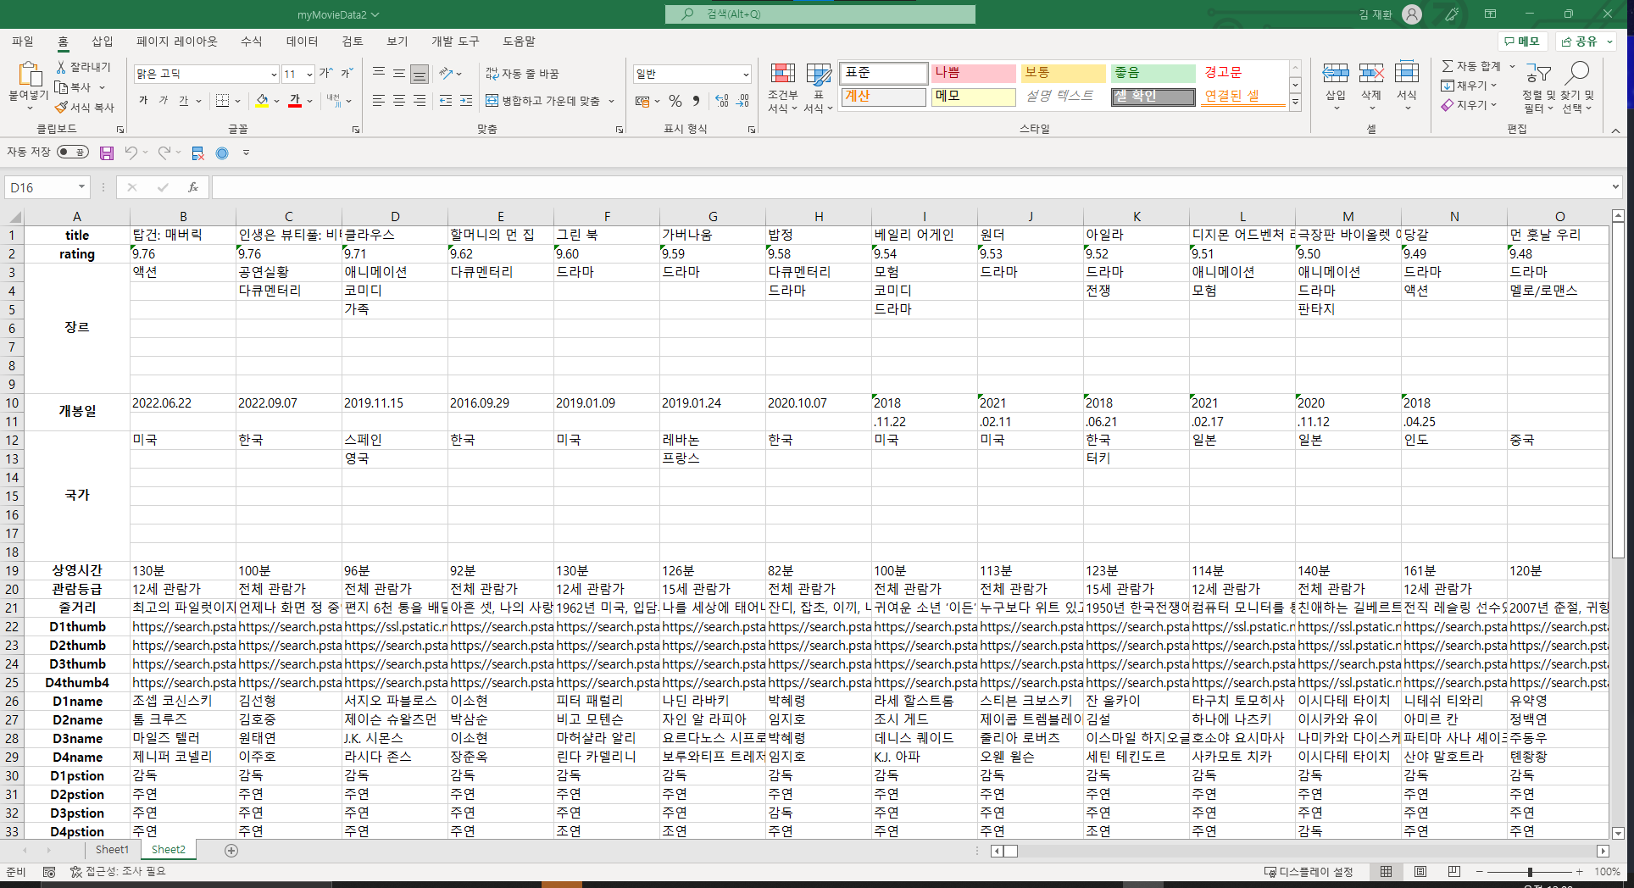
Task: Increase decimal places icon
Action: [x=722, y=101]
